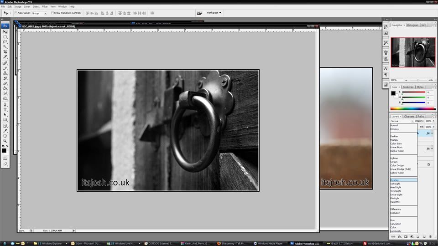Switch to Histogram tab
The height and width of the screenshot is (246, 438).
tap(412, 25)
